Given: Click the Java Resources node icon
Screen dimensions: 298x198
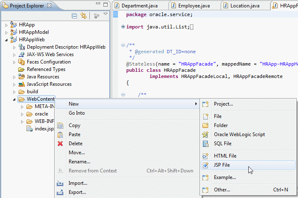Looking at the screenshot, I should 22,77.
